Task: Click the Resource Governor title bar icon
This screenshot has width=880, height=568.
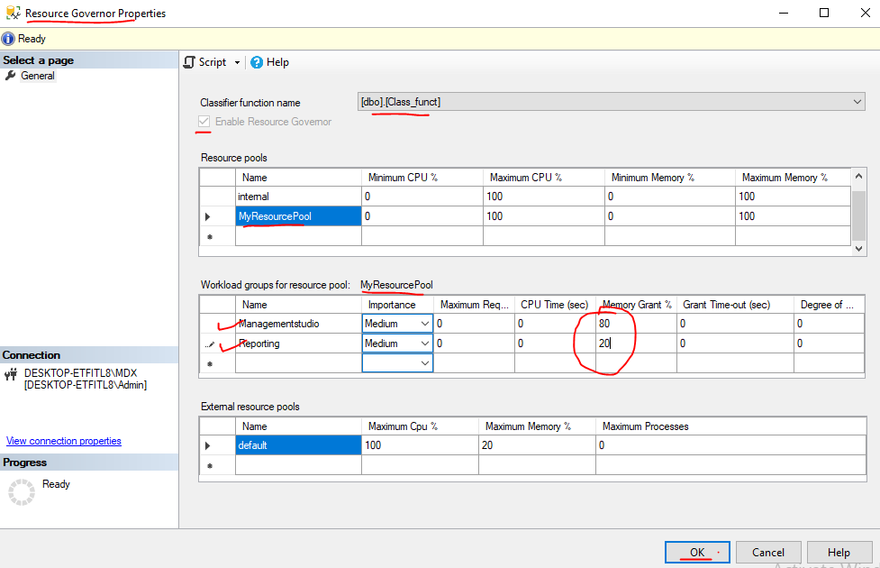Action: (x=13, y=13)
